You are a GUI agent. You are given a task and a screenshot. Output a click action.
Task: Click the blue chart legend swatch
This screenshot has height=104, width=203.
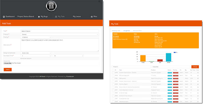click(175, 52)
